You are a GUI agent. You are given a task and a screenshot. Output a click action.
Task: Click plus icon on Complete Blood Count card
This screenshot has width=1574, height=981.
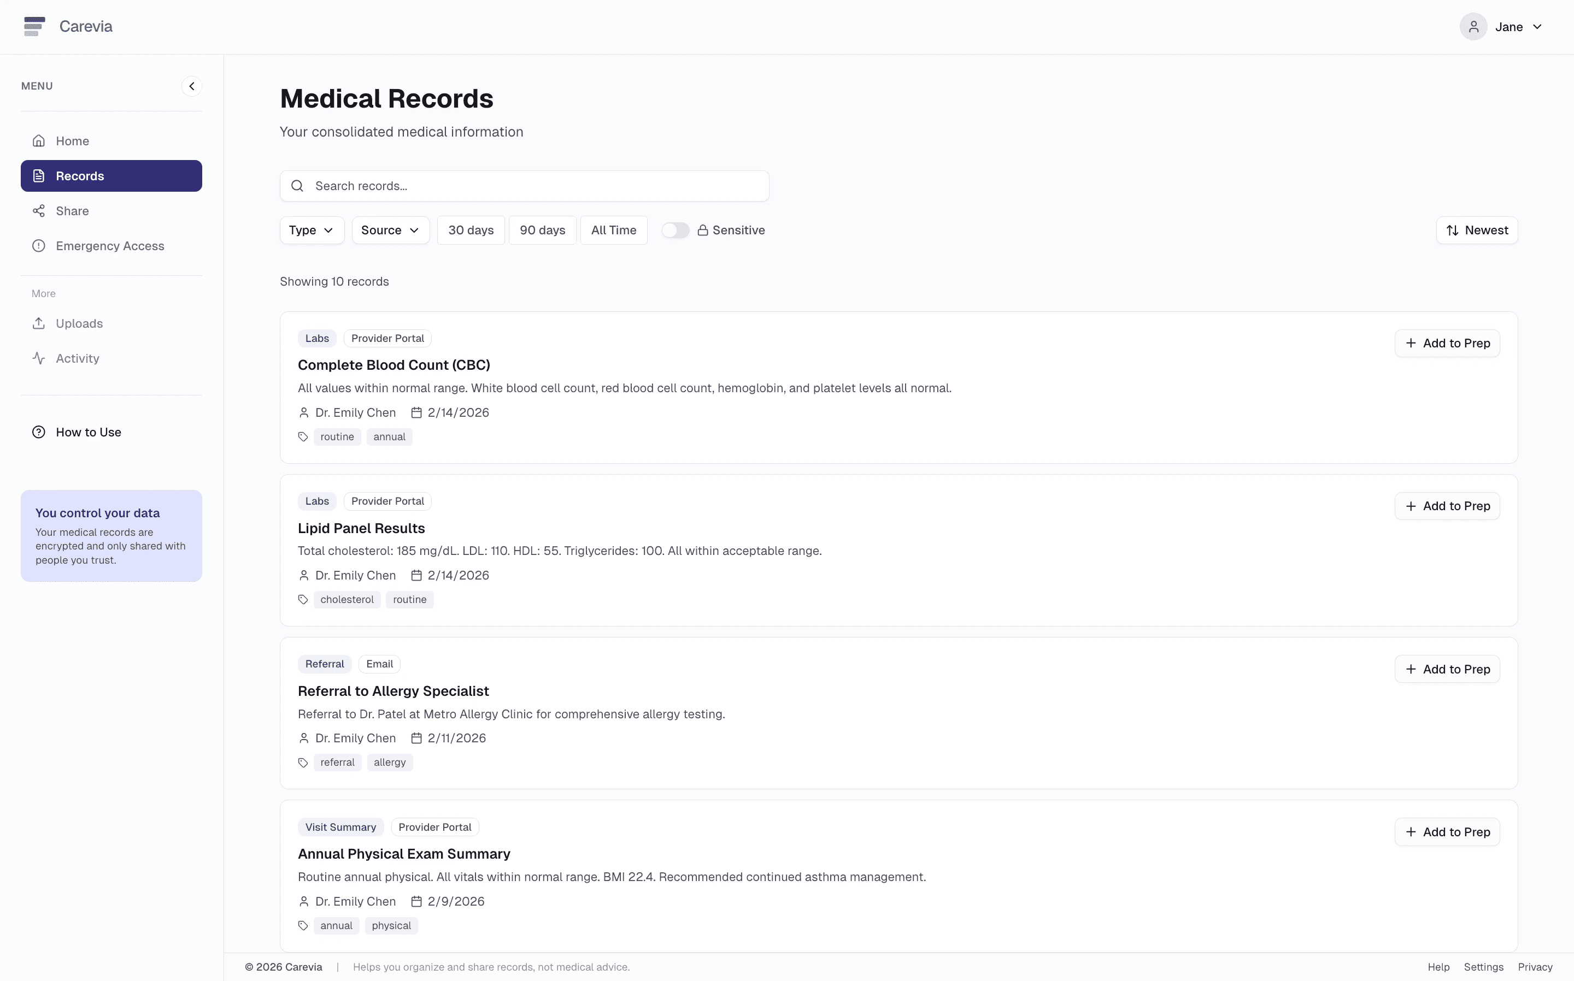[1411, 343]
